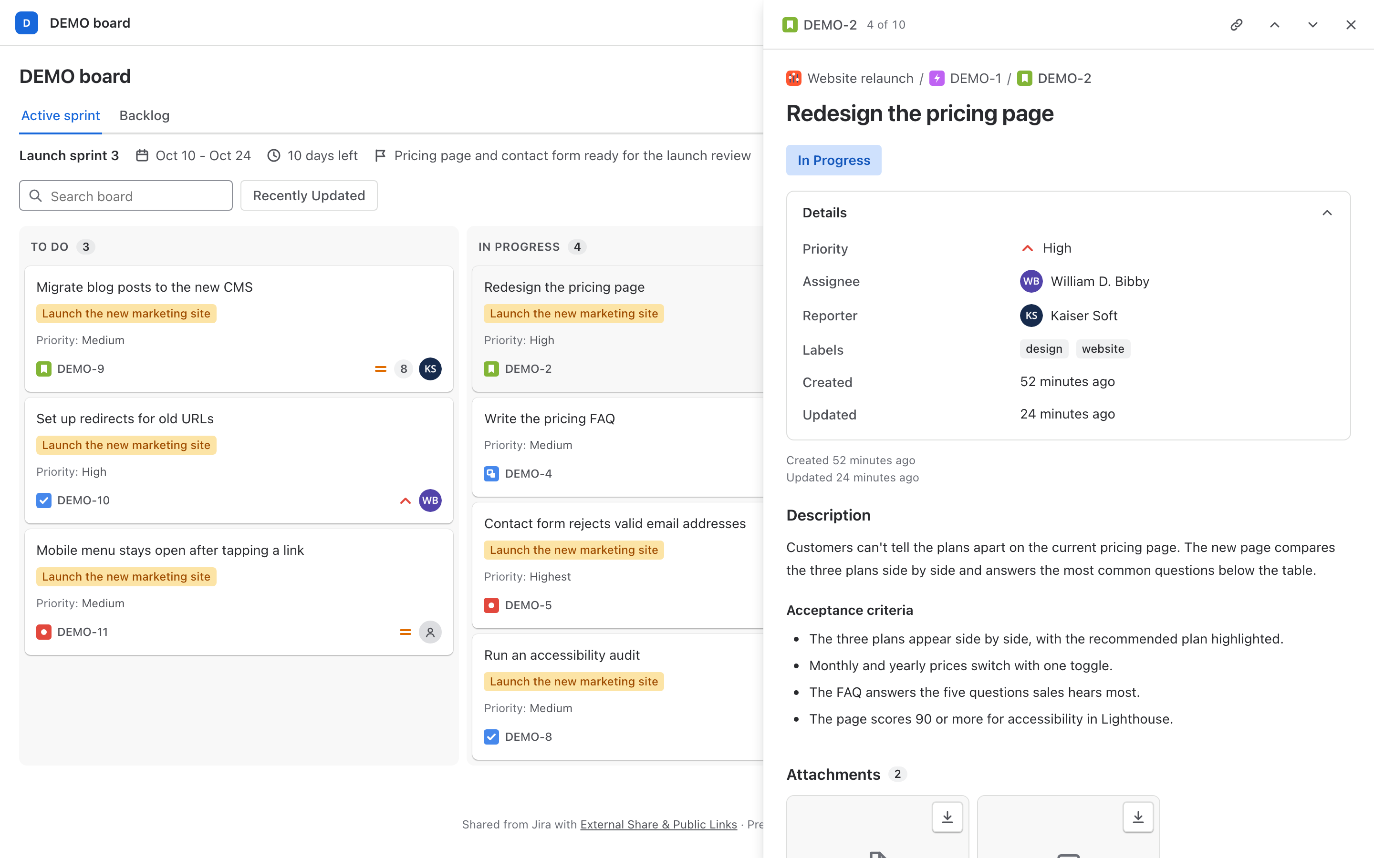Click the WB avatar on DEMO-10 card
The width and height of the screenshot is (1374, 858).
click(430, 500)
